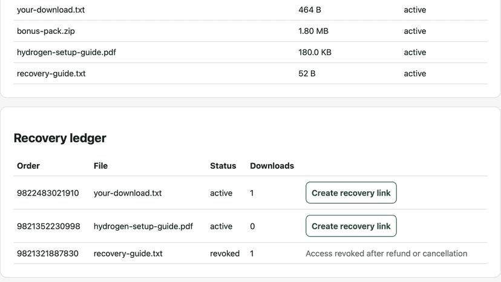Select order number 9821352230998
This screenshot has height=282, width=501.
point(48,226)
